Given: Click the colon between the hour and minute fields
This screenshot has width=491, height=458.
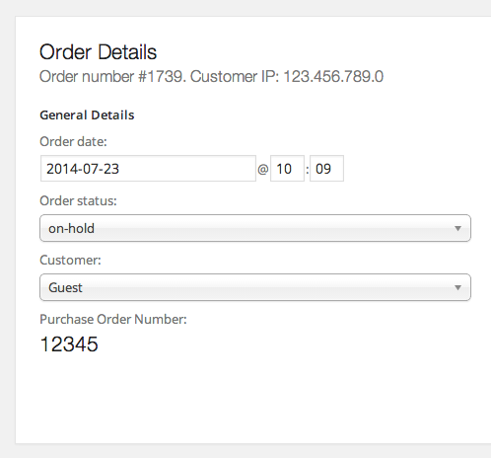Looking at the screenshot, I should click(308, 170).
